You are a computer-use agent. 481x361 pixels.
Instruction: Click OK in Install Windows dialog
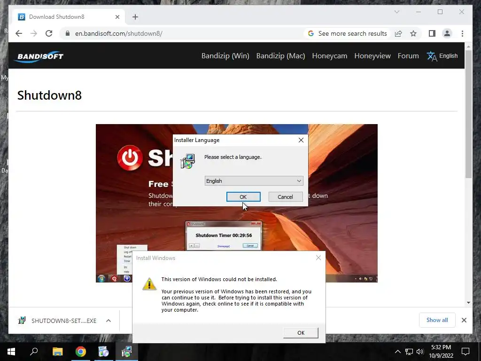tap(301, 333)
